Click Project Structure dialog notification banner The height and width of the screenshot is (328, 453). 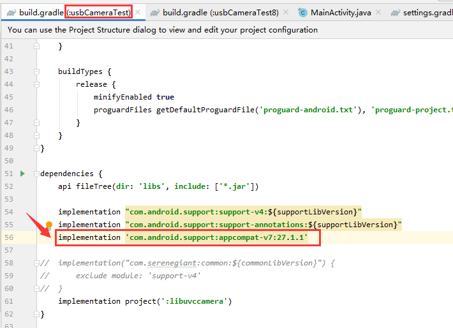tap(226, 30)
